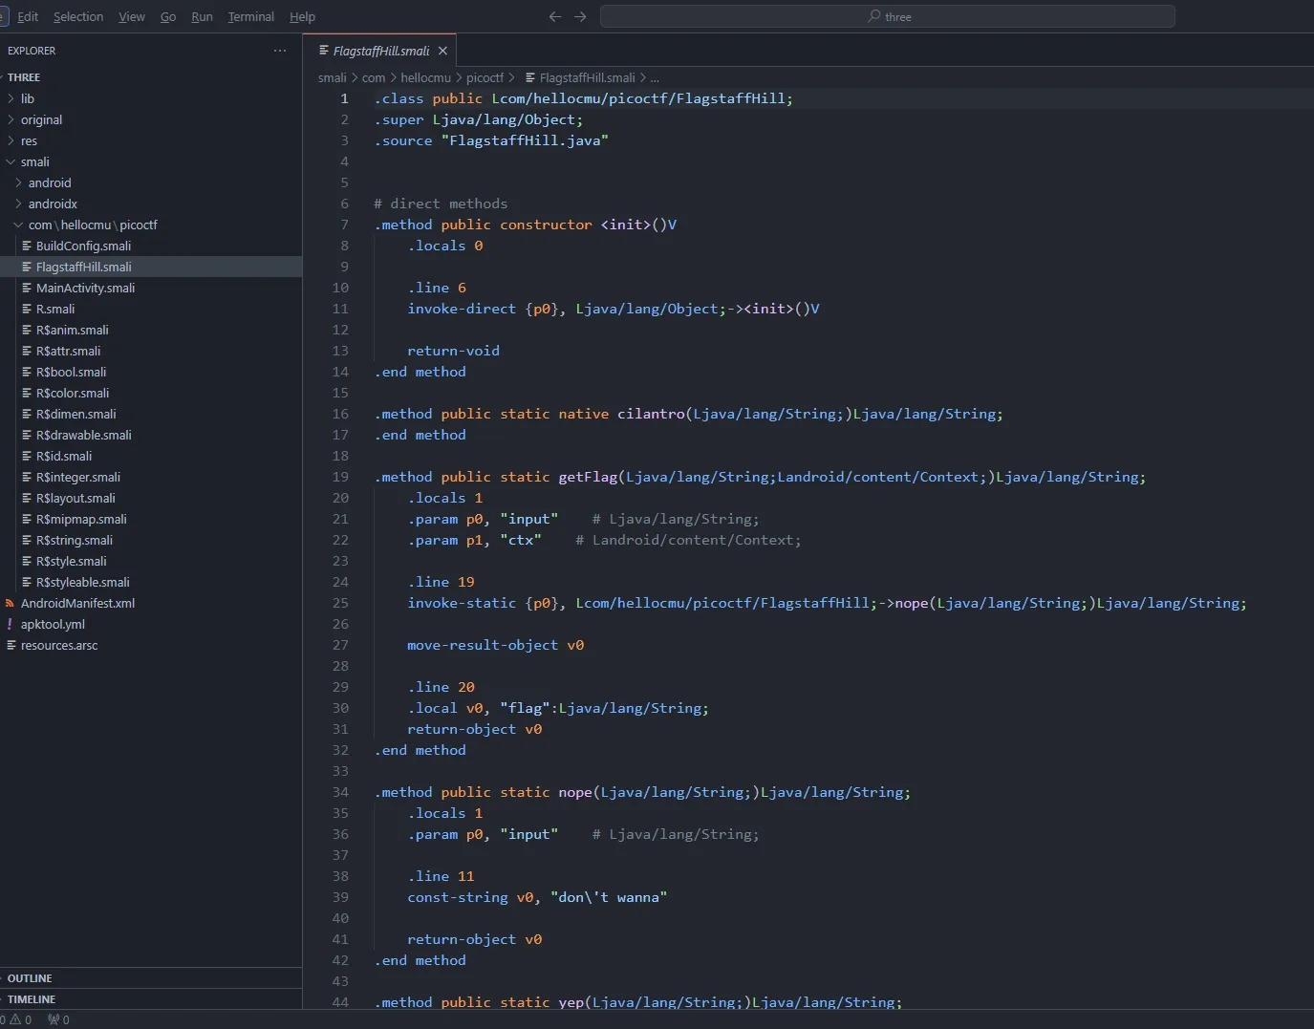Click the com breadcrumb
Image resolution: width=1314 pixels, height=1029 pixels.
(x=374, y=77)
